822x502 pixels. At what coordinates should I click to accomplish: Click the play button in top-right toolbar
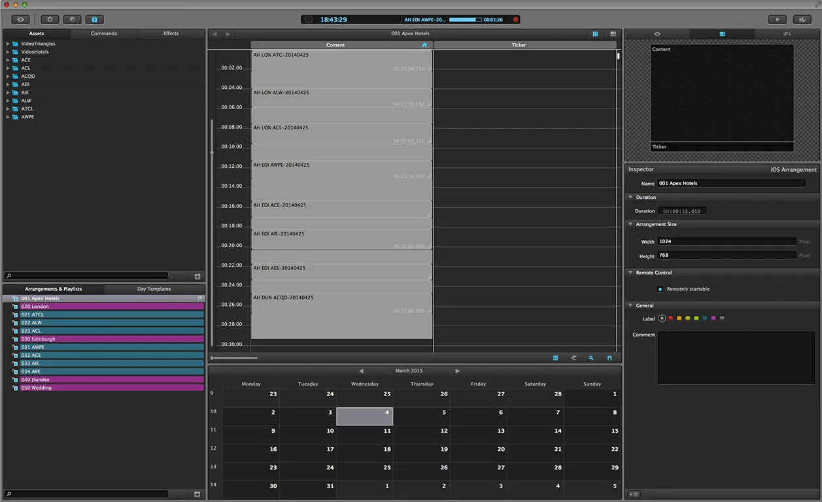[x=777, y=20]
